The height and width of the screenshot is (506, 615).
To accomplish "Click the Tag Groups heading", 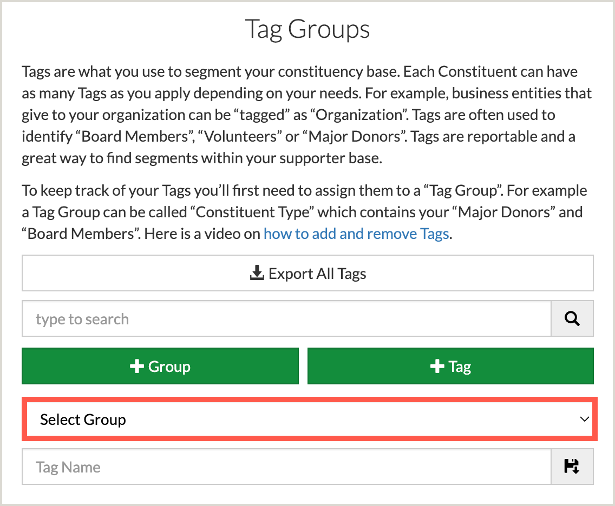I will click(307, 29).
